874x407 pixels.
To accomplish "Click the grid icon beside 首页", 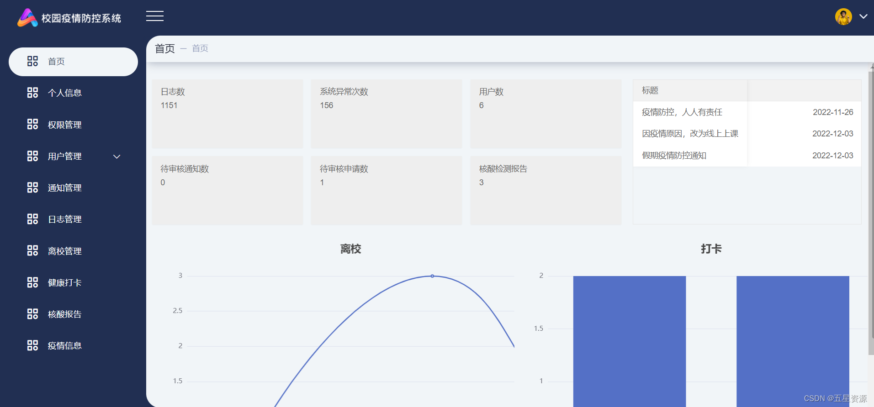I will [x=32, y=61].
